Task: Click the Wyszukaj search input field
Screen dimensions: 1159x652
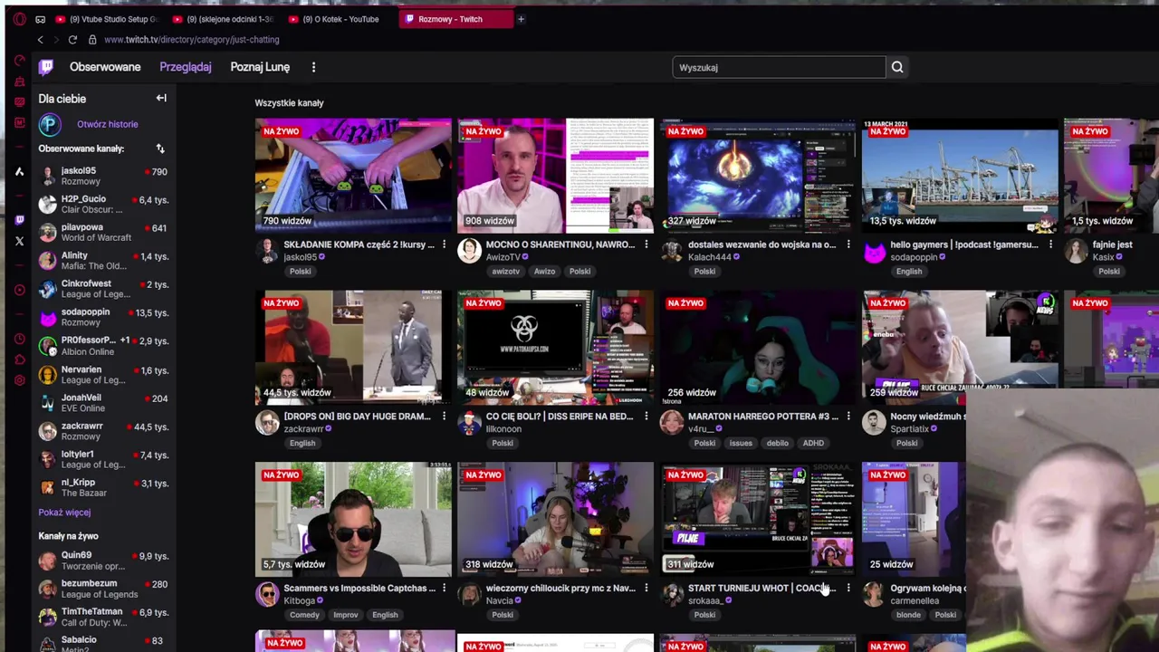Action: pyautogui.click(x=779, y=67)
